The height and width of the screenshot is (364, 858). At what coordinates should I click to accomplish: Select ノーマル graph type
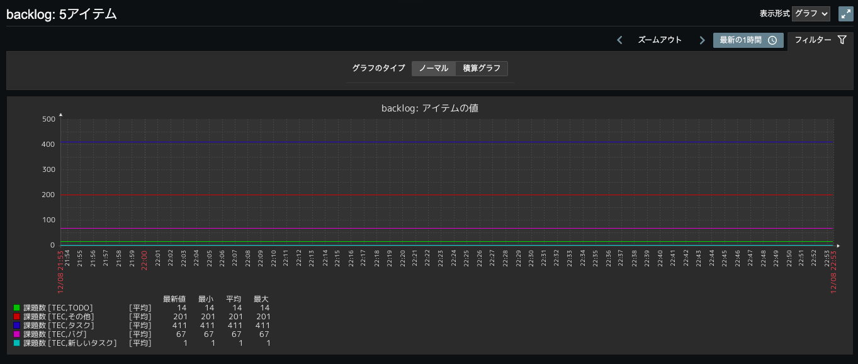[434, 68]
